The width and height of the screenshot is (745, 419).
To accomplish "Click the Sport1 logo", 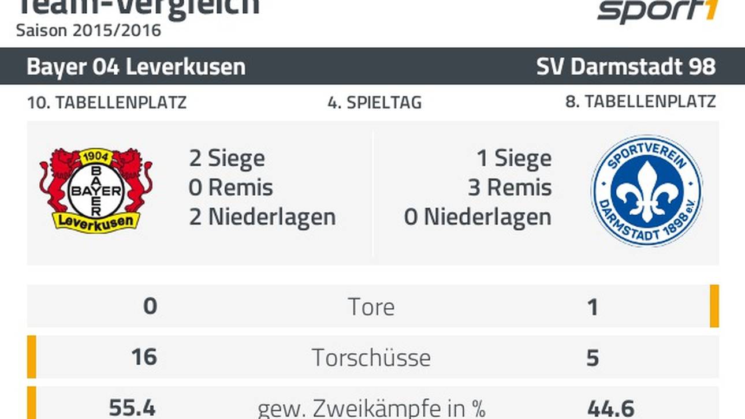I will (658, 12).
